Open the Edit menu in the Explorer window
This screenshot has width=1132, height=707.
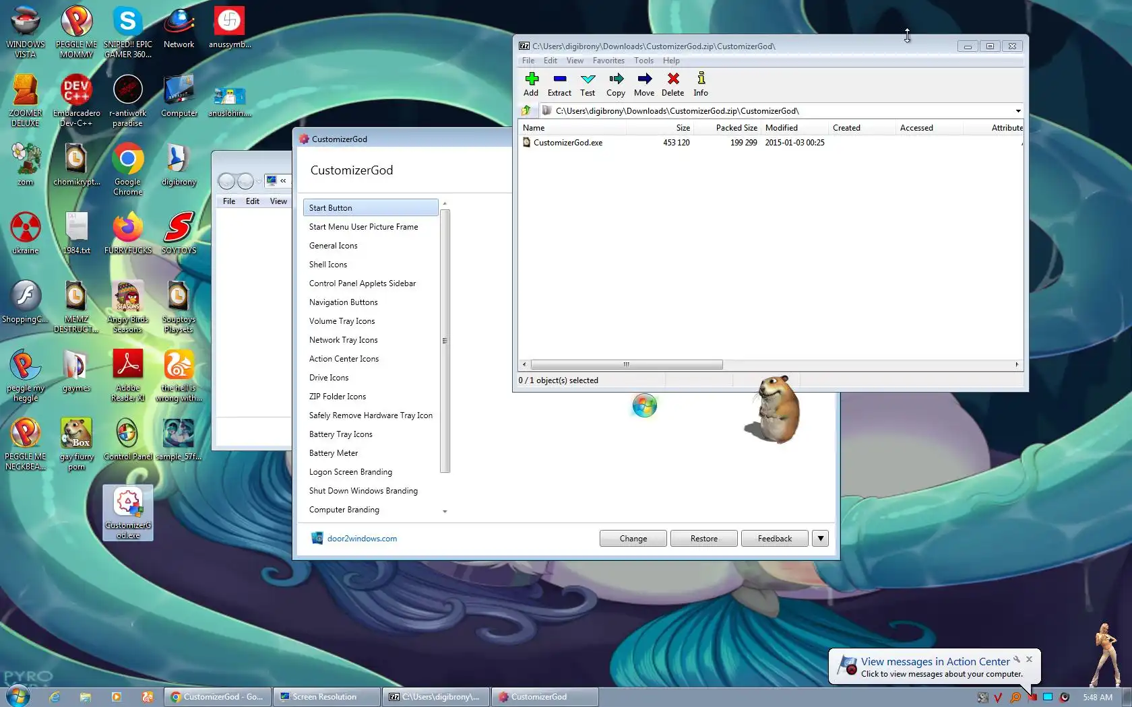point(253,201)
